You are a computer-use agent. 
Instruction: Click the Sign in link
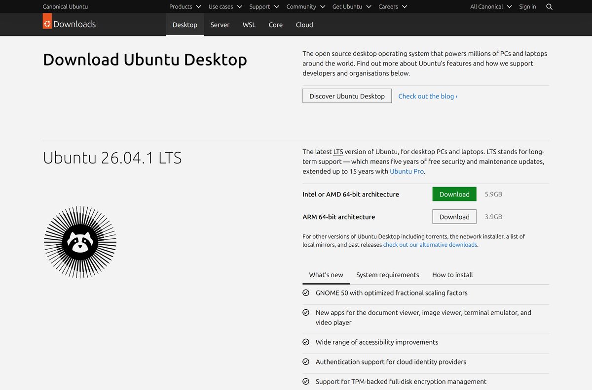click(527, 6)
